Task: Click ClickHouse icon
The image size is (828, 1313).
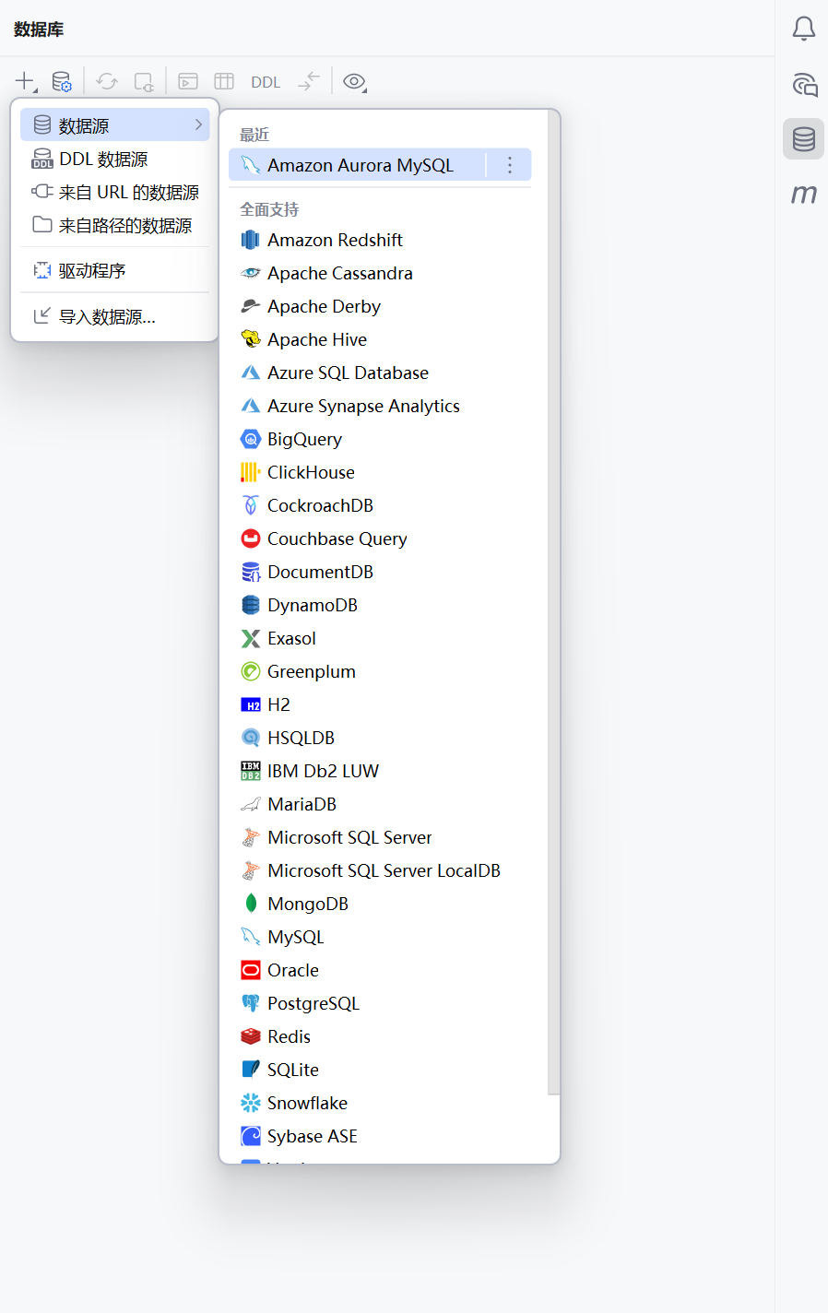Action: 251,472
